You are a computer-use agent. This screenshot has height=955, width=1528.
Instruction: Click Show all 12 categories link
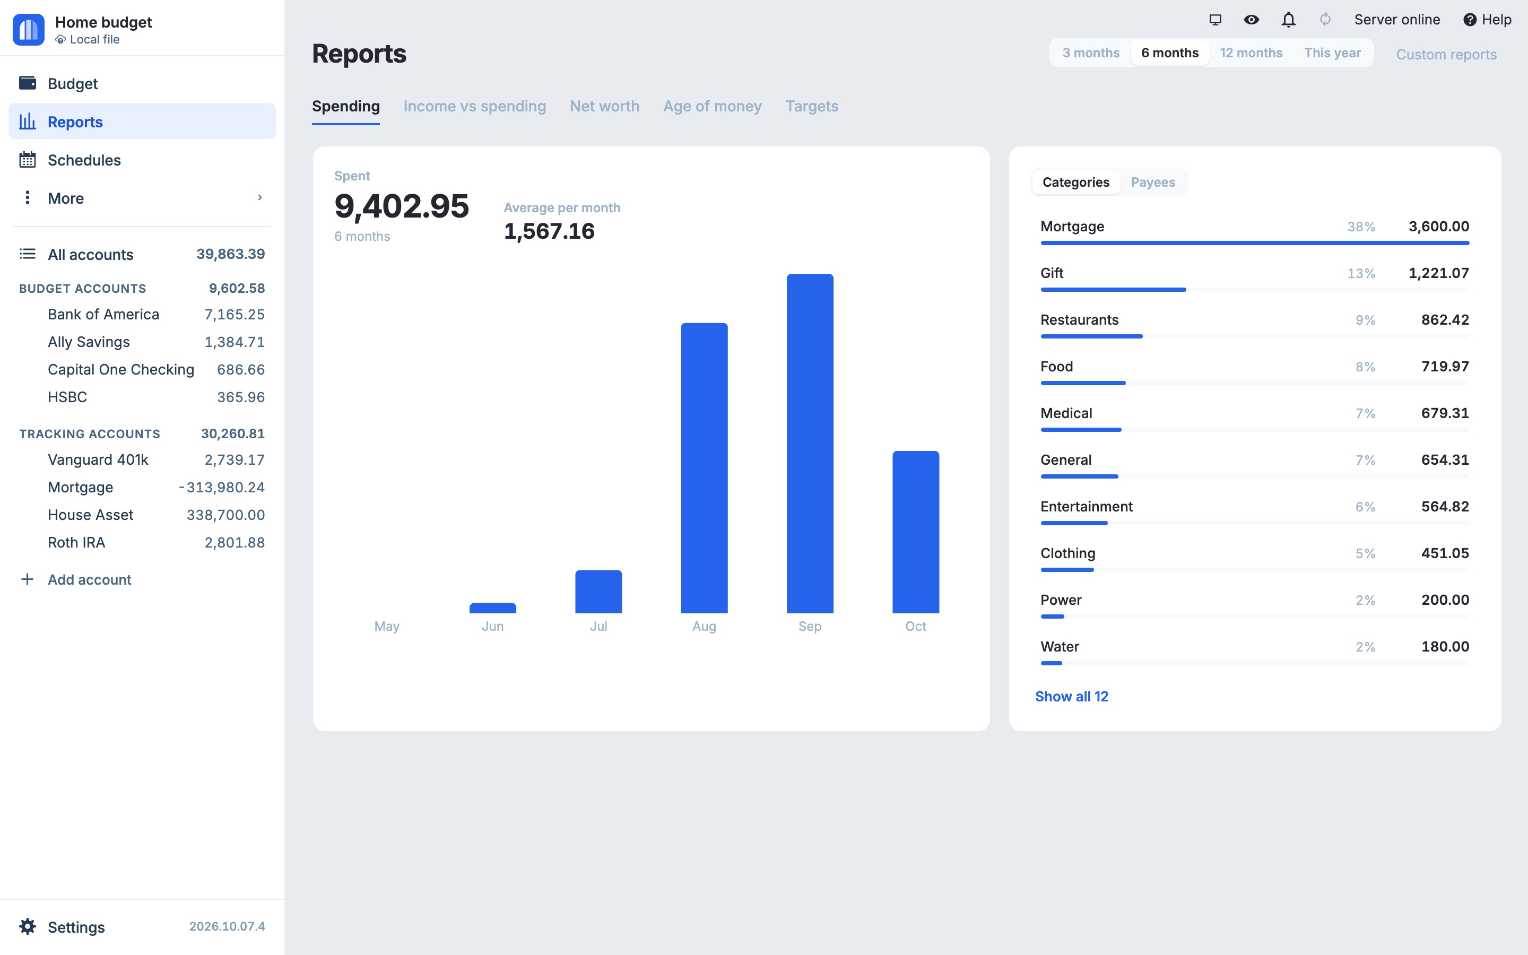pyautogui.click(x=1072, y=696)
